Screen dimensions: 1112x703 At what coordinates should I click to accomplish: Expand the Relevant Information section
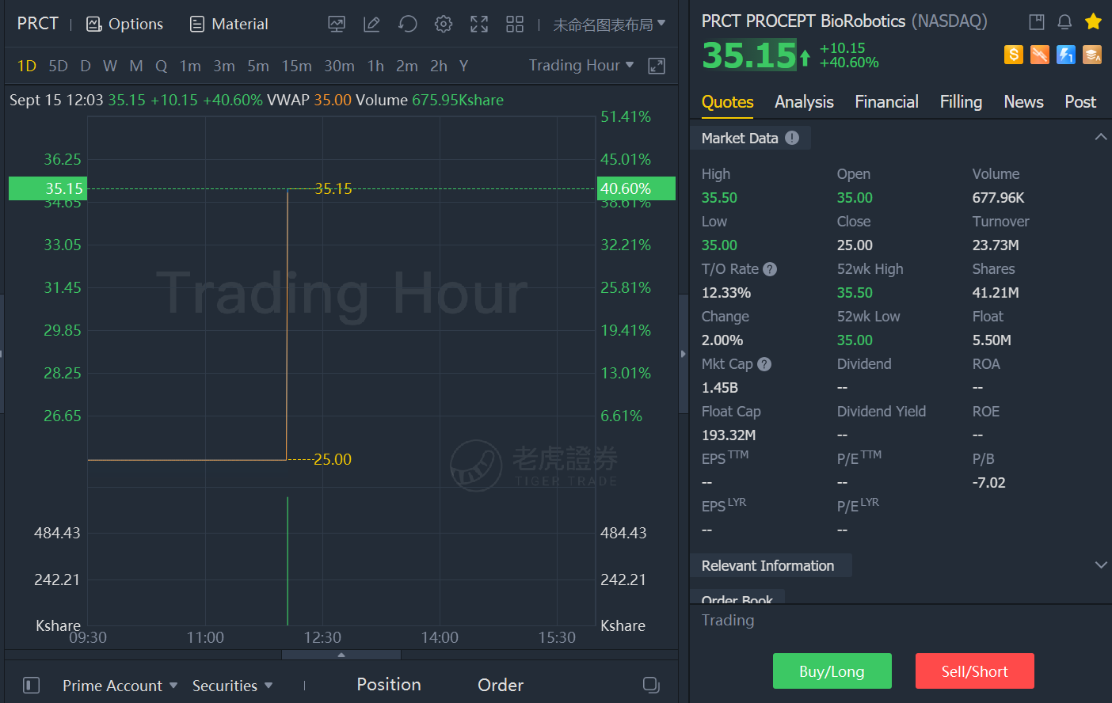(1100, 564)
